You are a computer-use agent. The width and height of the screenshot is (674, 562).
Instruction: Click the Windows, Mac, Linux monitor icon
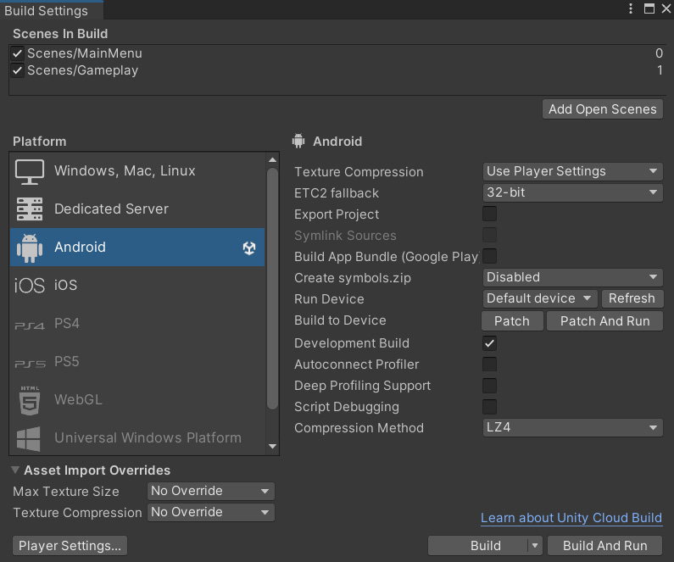[29, 172]
